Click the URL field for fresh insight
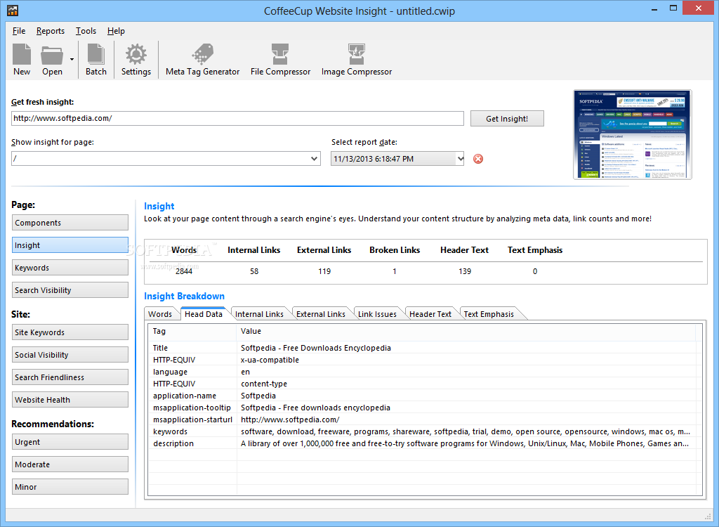The height and width of the screenshot is (527, 719). (237, 119)
